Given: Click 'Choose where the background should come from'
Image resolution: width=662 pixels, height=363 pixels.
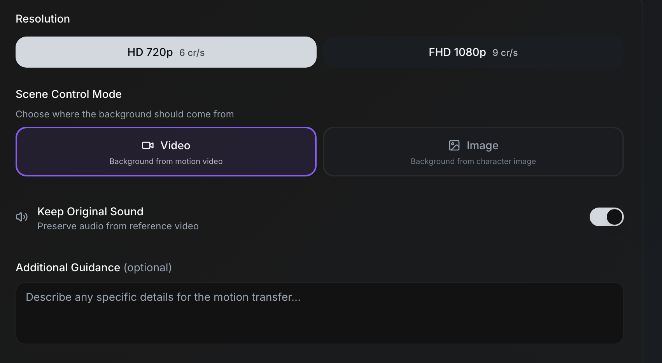Looking at the screenshot, I should point(124,114).
